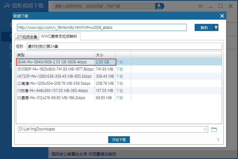The width and height of the screenshot is (238, 159).
Task: Click the 开始下载 button
Action: click(119, 140)
